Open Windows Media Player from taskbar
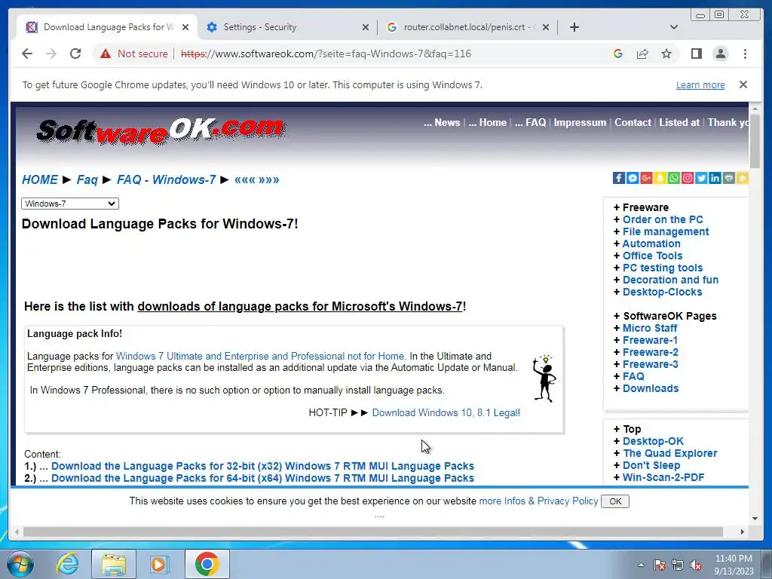Image resolution: width=772 pixels, height=579 pixels. 160,564
